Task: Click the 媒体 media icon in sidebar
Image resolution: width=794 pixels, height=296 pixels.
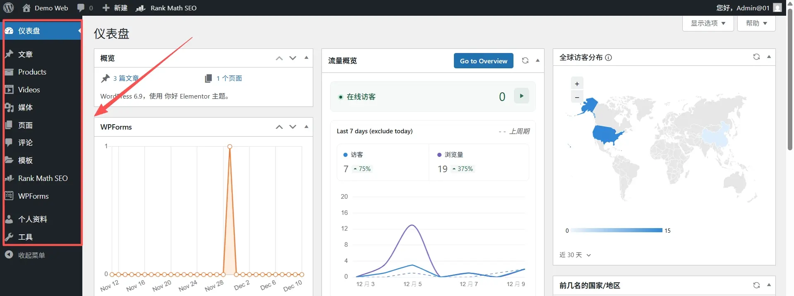Action: point(9,107)
